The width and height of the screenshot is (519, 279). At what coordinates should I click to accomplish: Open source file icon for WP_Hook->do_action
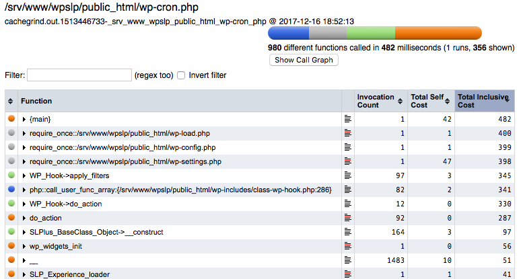(x=347, y=204)
